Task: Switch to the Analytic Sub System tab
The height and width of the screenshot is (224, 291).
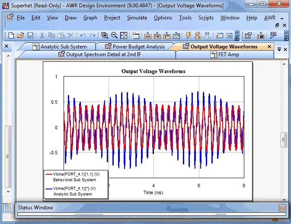Action: [x=60, y=47]
